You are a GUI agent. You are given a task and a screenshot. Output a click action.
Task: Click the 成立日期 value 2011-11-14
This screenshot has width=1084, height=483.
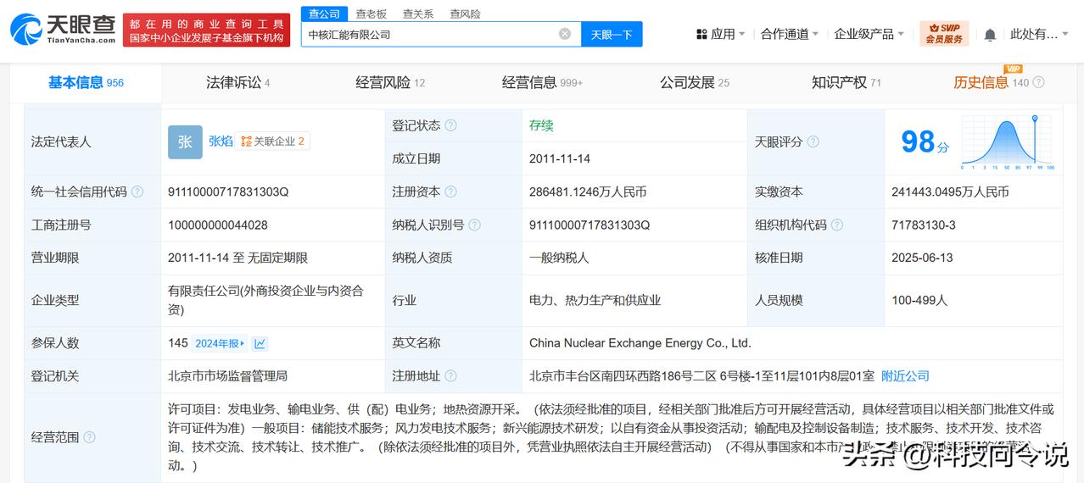560,158
